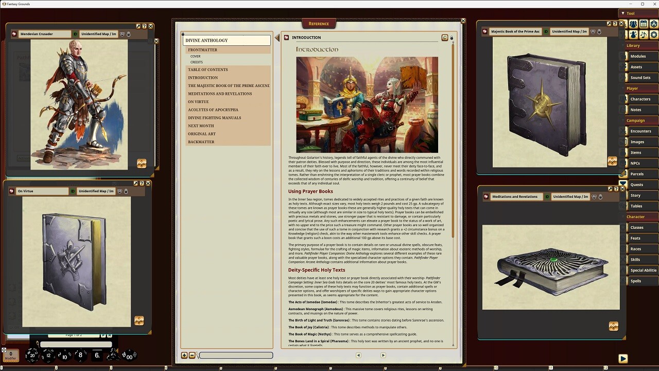The image size is (659, 371).
Task: Toggle the mask visibility icon on On Virtue window
Action: pos(119,192)
